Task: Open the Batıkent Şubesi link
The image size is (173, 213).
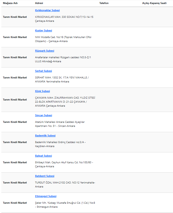Action: [x=45, y=176]
